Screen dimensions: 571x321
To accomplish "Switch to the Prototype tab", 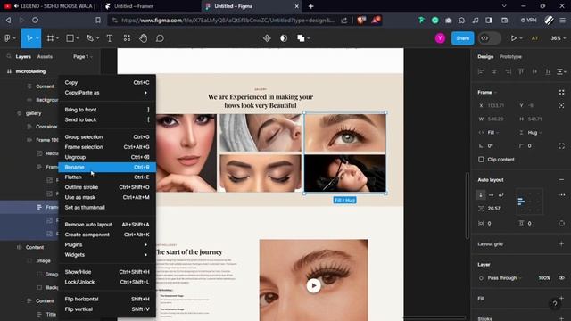I will (x=510, y=57).
